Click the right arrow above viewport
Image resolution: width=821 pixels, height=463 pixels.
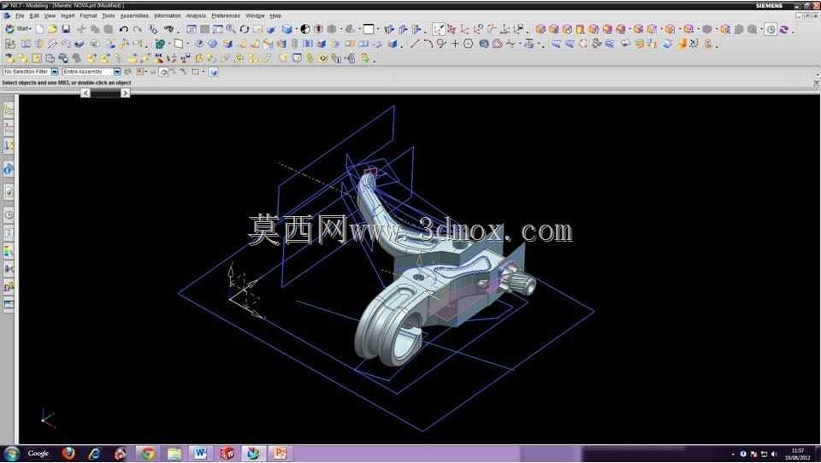coord(125,92)
